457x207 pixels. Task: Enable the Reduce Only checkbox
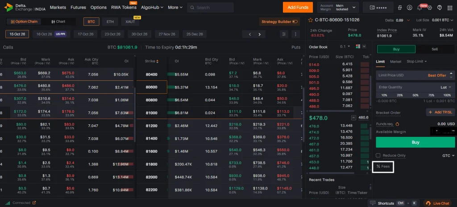pyautogui.click(x=378, y=155)
